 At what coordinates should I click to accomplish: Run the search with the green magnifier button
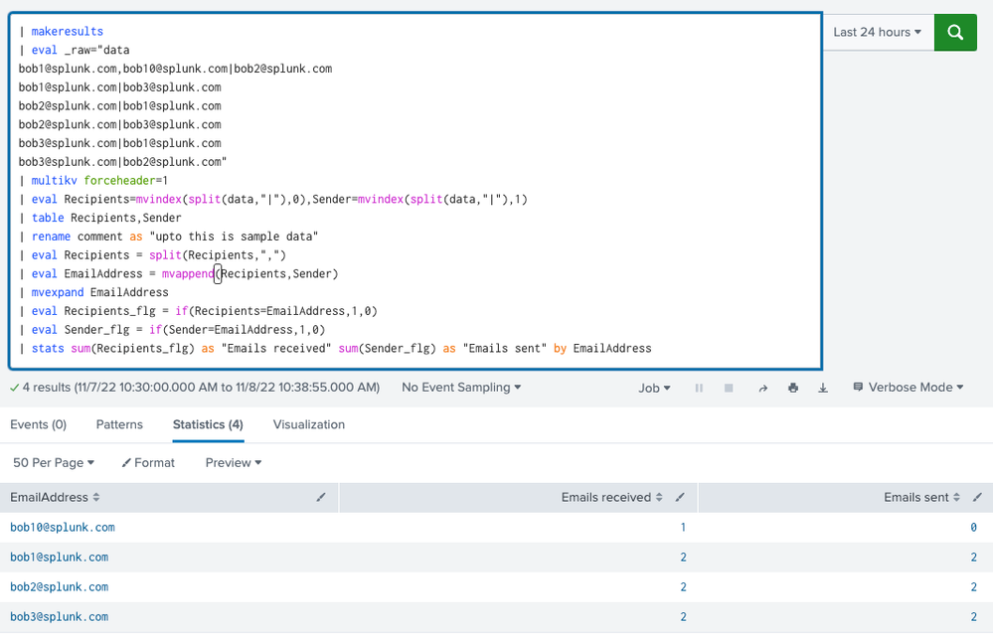pos(955,32)
